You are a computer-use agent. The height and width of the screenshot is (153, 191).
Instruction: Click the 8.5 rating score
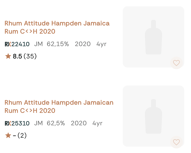(x=17, y=56)
